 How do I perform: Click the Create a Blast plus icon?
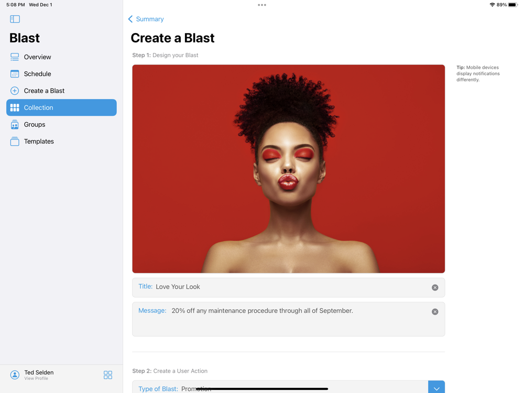tap(15, 91)
